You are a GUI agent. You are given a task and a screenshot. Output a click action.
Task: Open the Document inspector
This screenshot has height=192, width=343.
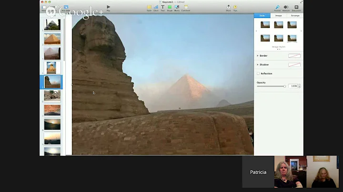(296, 8)
